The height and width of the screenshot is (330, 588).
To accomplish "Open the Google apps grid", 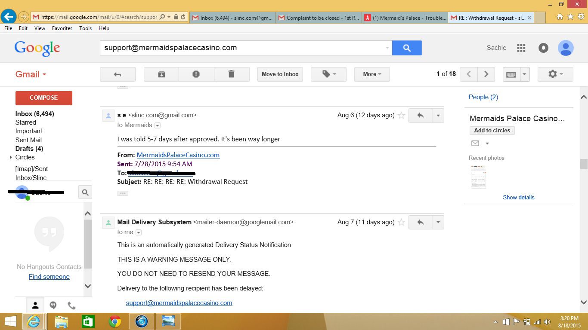I will click(x=521, y=48).
